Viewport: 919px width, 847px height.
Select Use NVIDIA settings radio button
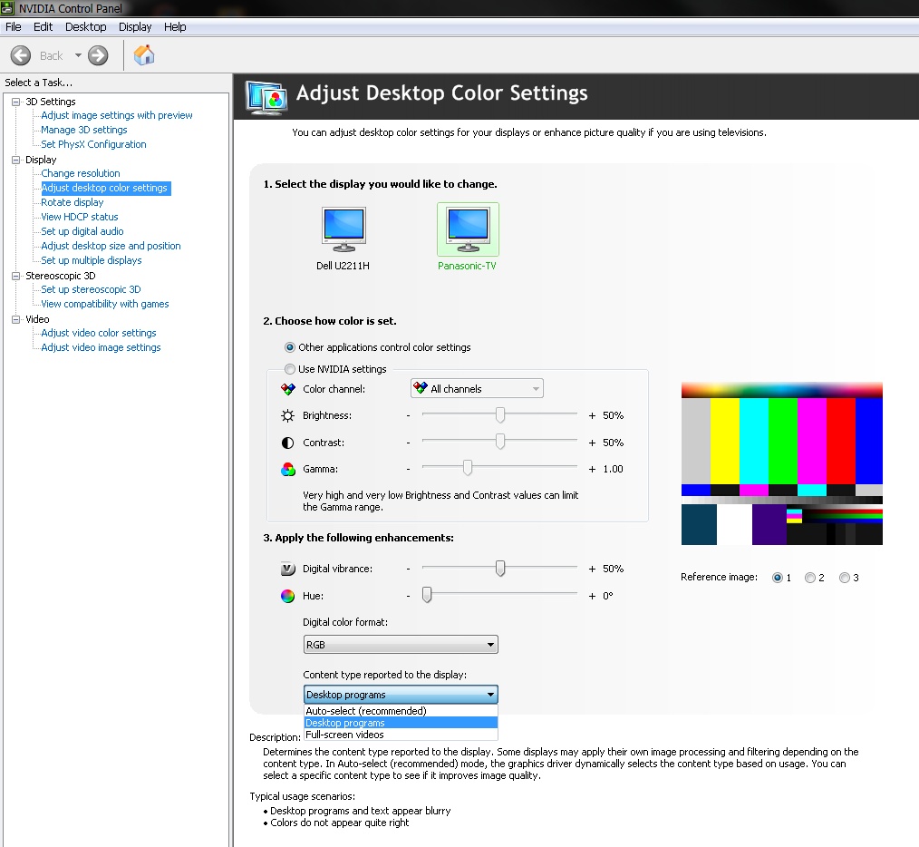pyautogui.click(x=289, y=369)
